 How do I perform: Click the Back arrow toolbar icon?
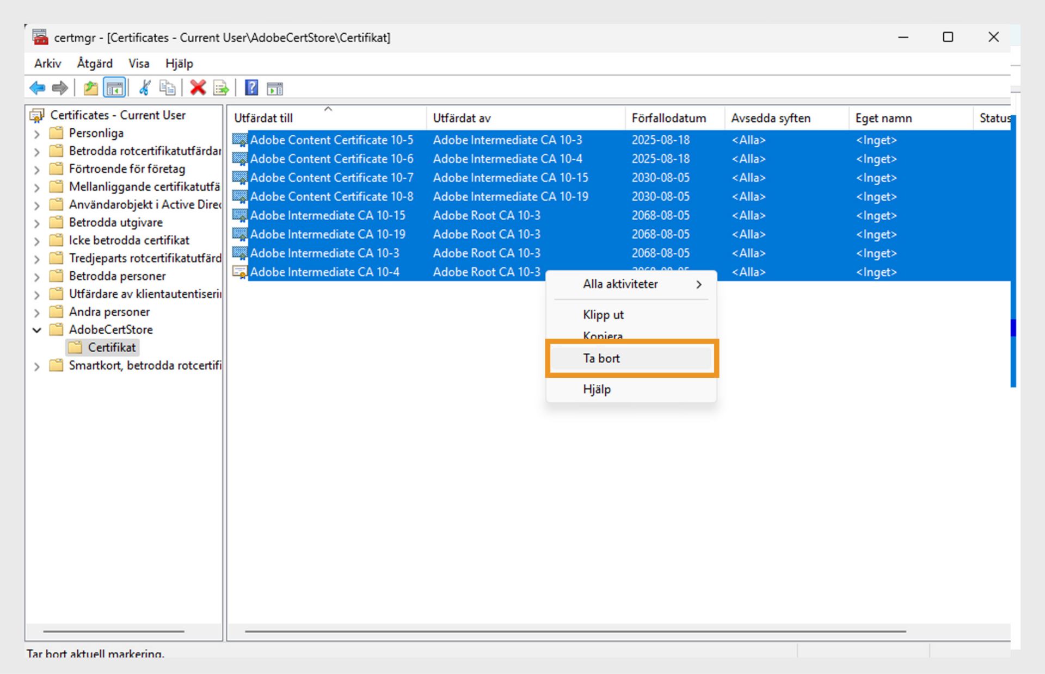(37, 88)
